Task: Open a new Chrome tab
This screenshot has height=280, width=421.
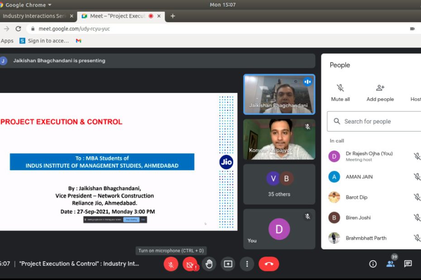Action: tap(172, 16)
